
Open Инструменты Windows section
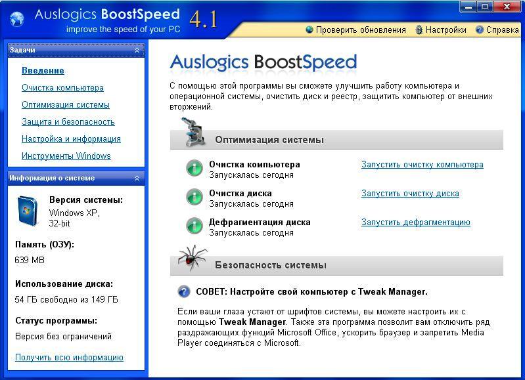pos(66,156)
